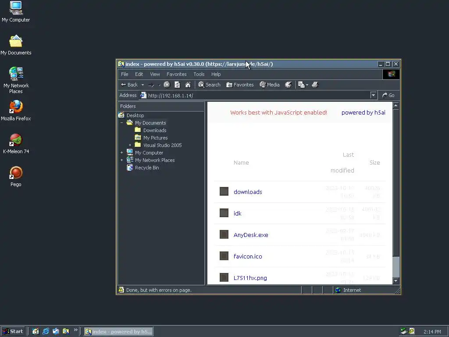Expand the address bar dropdown arrow

point(373,95)
